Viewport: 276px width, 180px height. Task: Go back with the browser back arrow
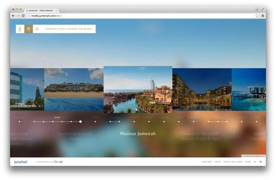coord(13,16)
